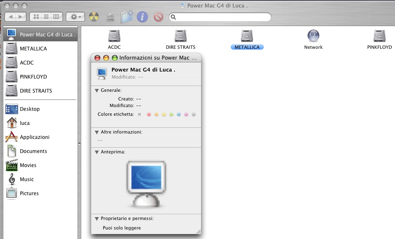Collapse the Generale section

coord(97,91)
